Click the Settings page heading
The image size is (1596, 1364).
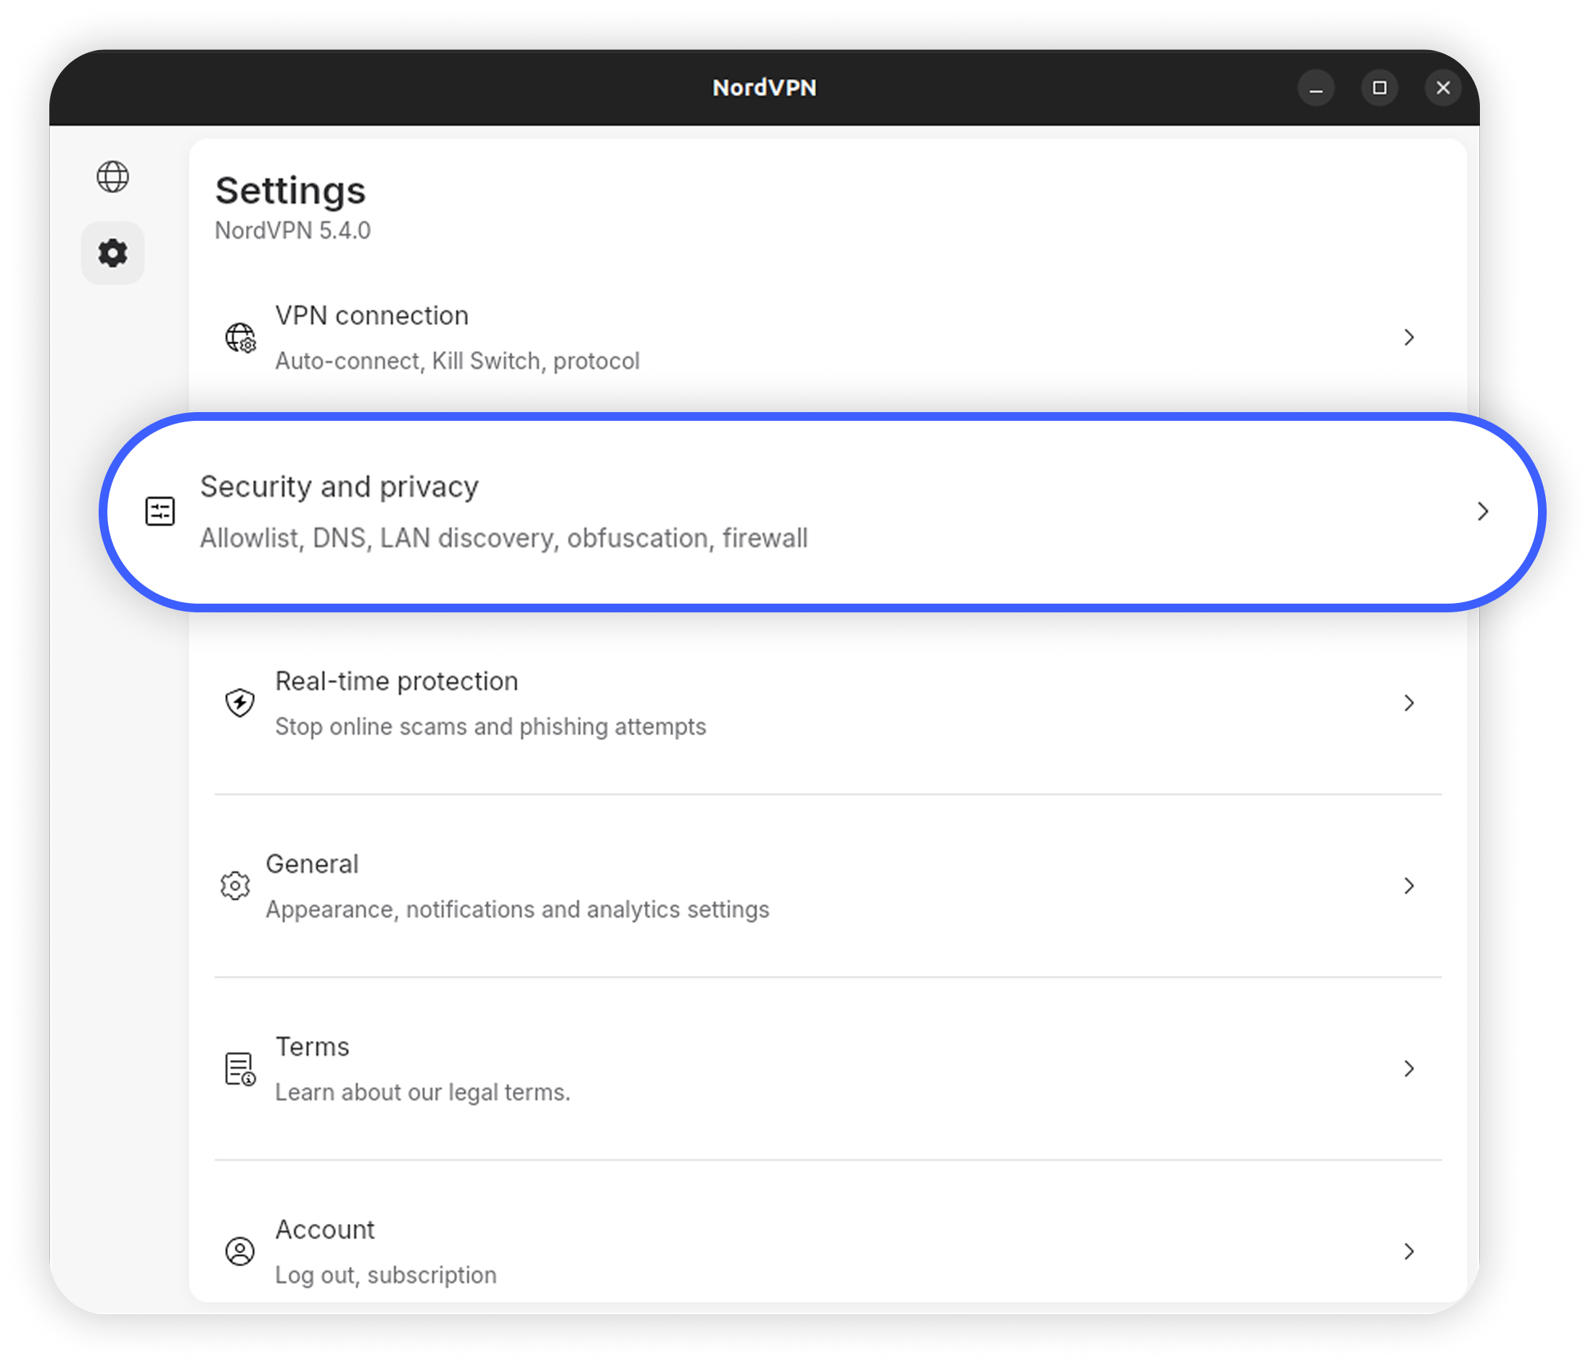(x=290, y=190)
